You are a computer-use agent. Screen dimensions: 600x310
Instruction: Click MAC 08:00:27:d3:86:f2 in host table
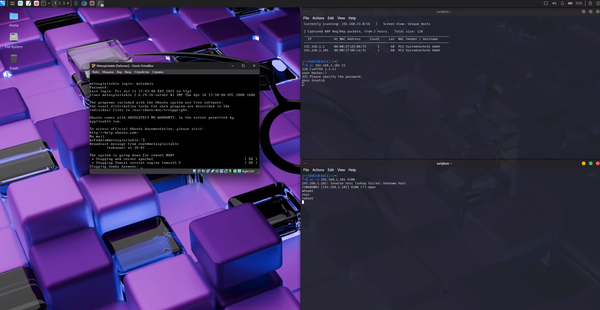pyautogui.click(x=350, y=46)
